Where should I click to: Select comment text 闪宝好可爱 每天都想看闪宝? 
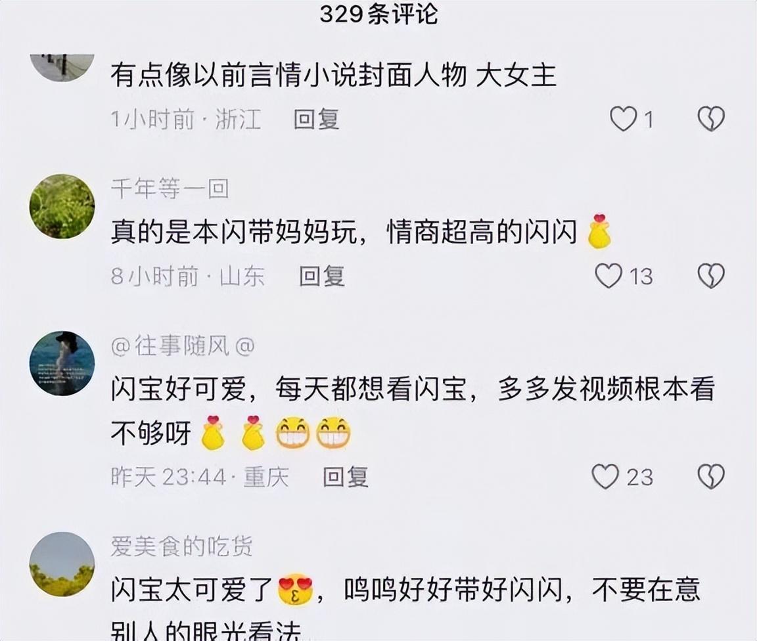(288, 389)
